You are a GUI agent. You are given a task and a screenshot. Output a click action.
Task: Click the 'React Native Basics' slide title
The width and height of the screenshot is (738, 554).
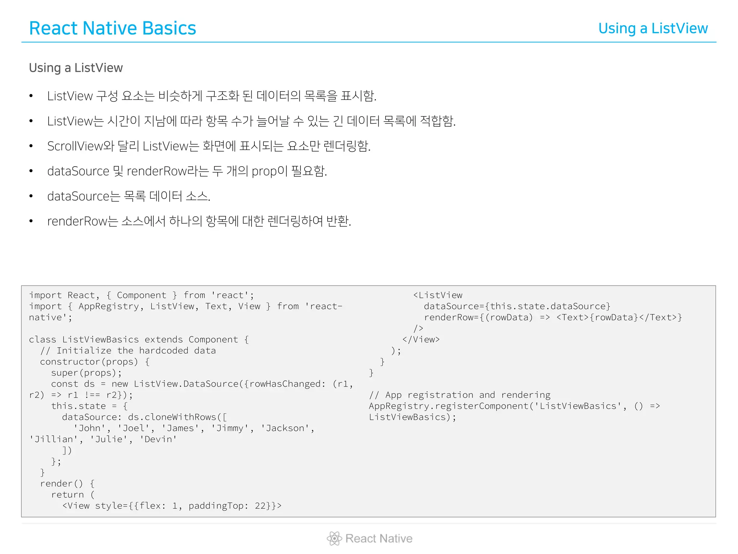112,28
